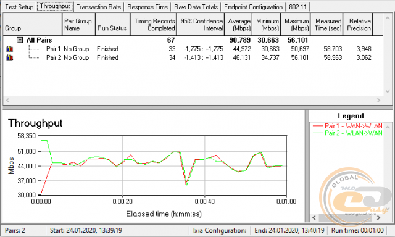Click Pair 2 relative precision 3,062

pos(364,57)
